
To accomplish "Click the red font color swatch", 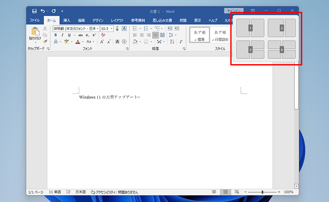I will 78,42.
